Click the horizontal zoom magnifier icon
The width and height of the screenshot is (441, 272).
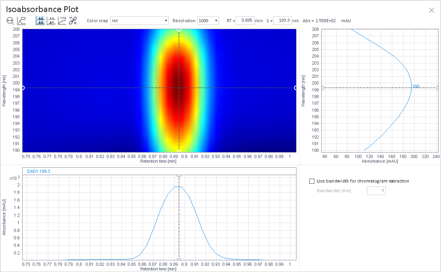point(10,21)
